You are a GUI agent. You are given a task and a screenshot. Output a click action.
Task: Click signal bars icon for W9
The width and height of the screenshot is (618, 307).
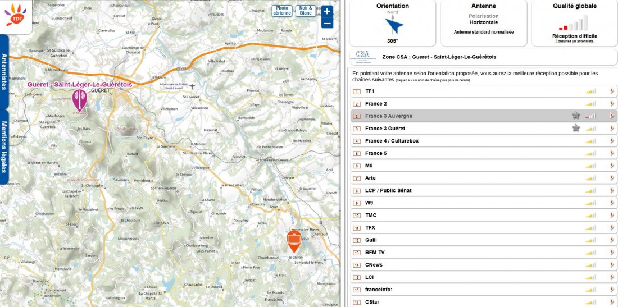click(591, 203)
